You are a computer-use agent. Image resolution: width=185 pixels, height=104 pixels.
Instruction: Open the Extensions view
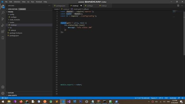coord(3,31)
